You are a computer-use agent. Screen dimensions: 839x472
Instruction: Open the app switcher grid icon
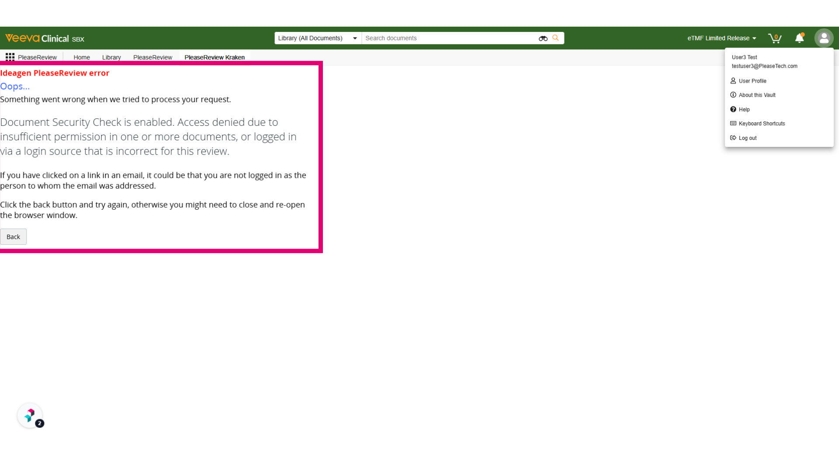click(10, 57)
